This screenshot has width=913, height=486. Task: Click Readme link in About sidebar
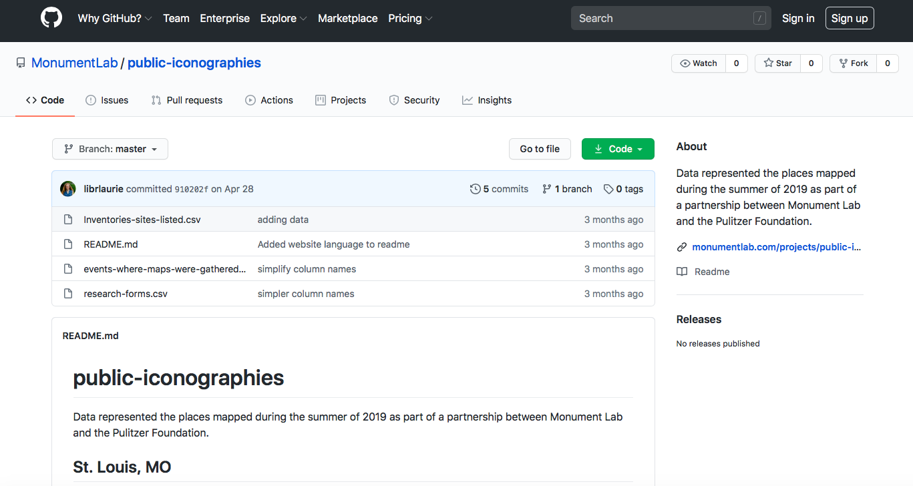coord(712,272)
